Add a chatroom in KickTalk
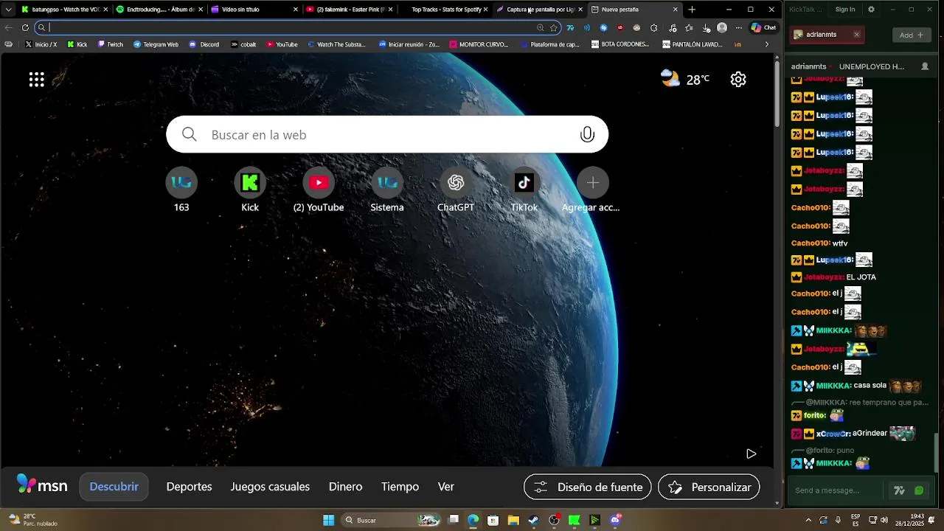The image size is (944, 531). click(912, 35)
